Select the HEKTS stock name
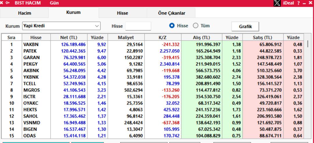The image size is (314, 143). pos(30,110)
